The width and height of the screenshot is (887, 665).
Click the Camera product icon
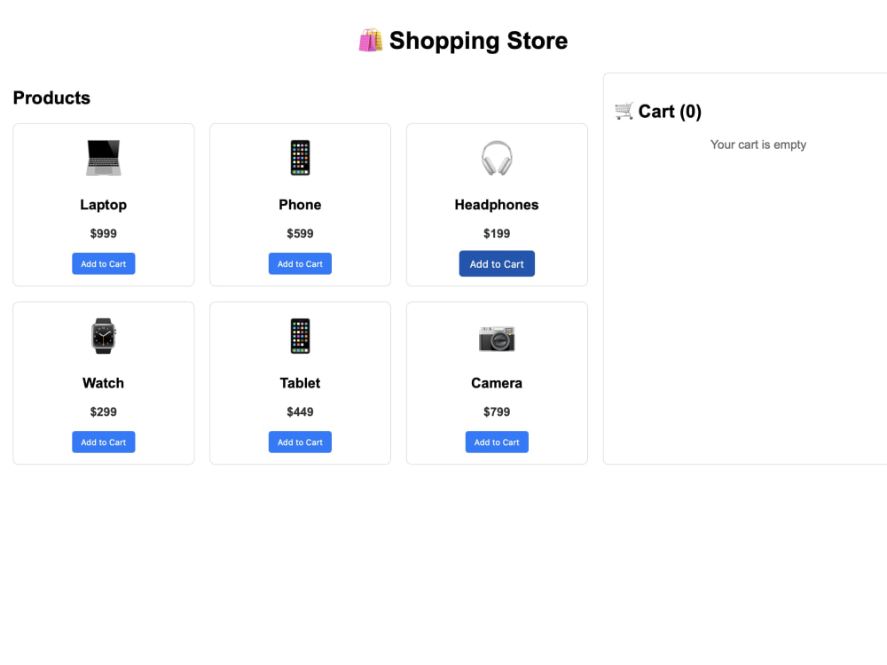[x=497, y=338]
